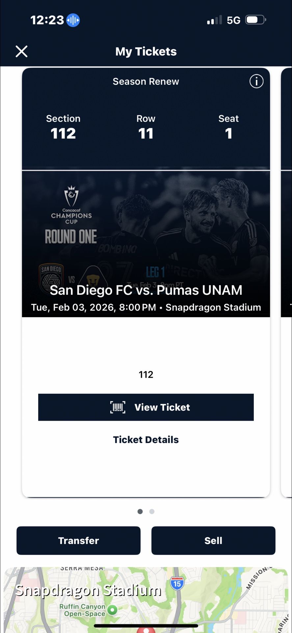
Task: Select the first ticket page dot
Action: point(140,511)
